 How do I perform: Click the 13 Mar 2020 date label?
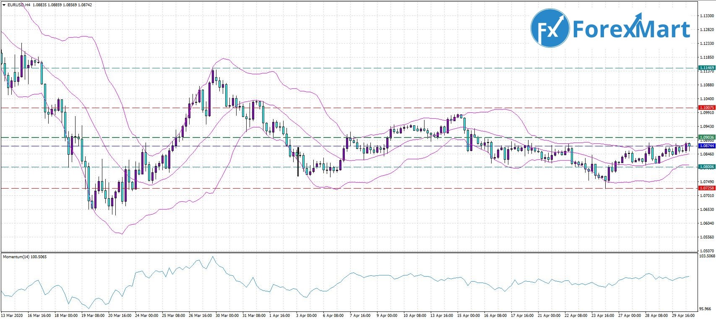[12, 315]
